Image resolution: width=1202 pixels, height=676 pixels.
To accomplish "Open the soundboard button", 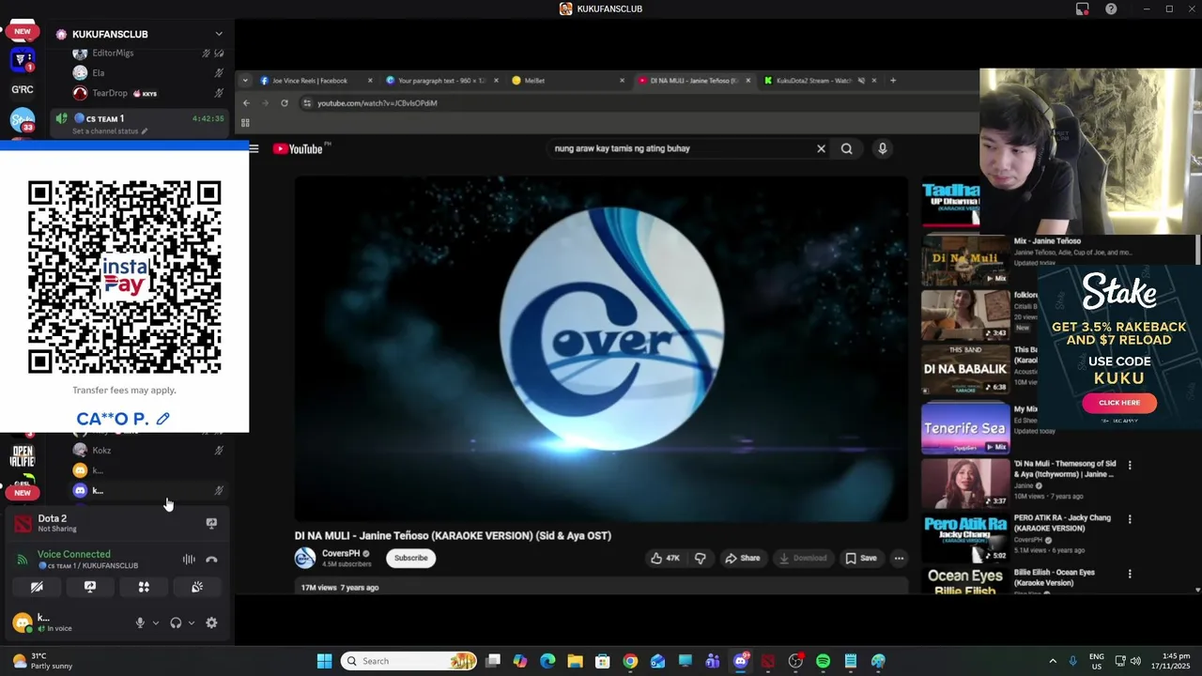I will [x=197, y=587].
